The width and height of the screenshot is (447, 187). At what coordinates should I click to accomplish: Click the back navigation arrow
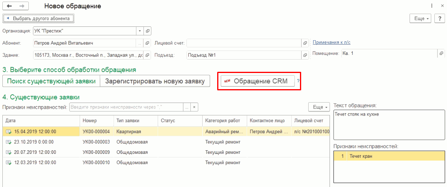click(x=9, y=6)
